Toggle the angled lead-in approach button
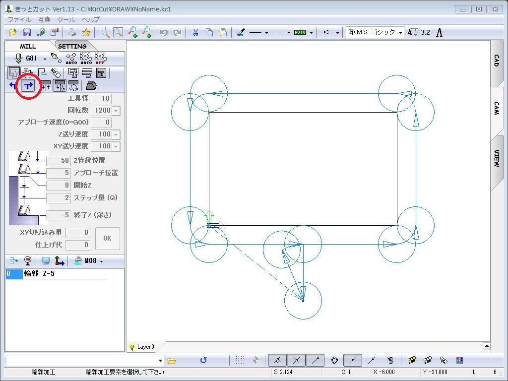 (x=60, y=85)
